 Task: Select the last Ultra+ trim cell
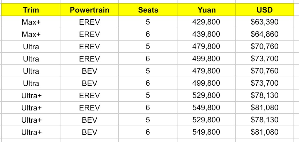click(31, 132)
